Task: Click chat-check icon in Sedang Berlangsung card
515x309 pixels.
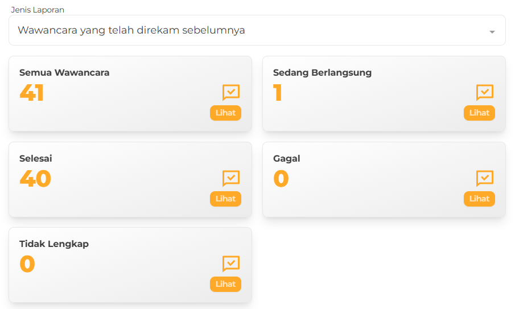Action: (x=484, y=92)
